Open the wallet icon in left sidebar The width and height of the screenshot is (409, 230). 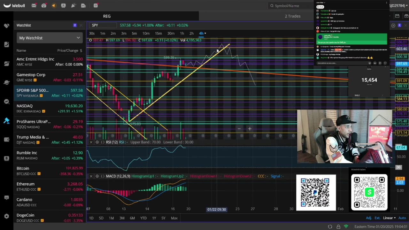point(6,139)
